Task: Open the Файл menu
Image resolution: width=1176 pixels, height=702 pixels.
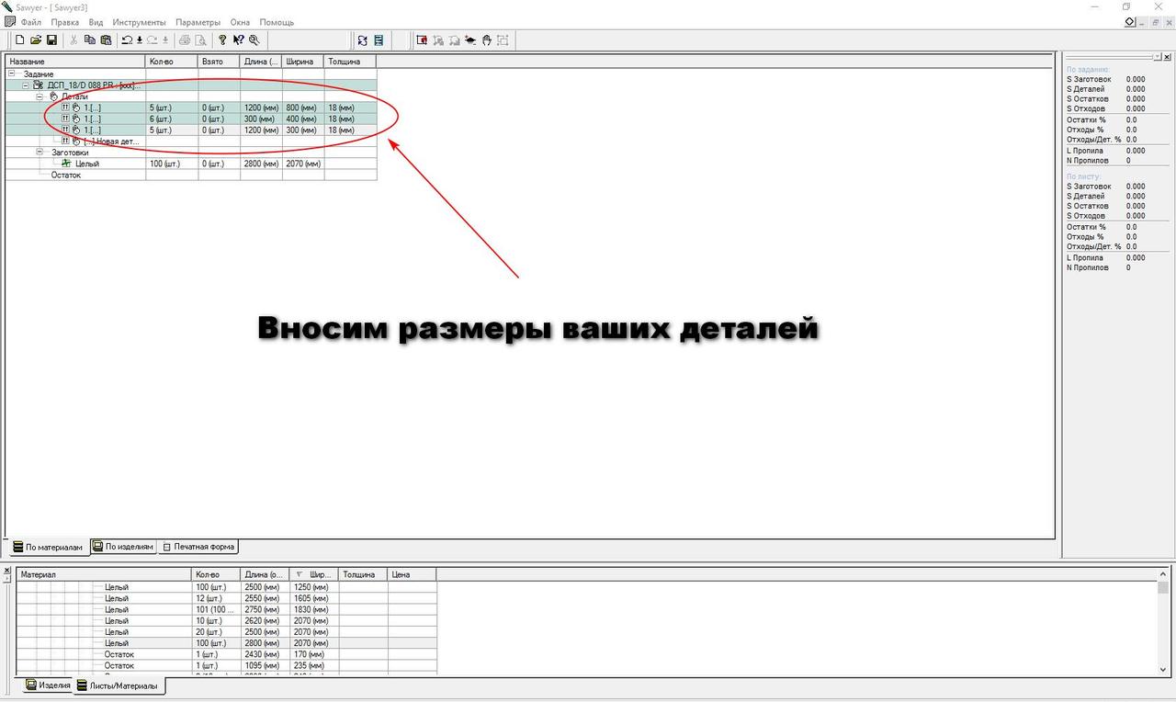Action: [x=30, y=22]
